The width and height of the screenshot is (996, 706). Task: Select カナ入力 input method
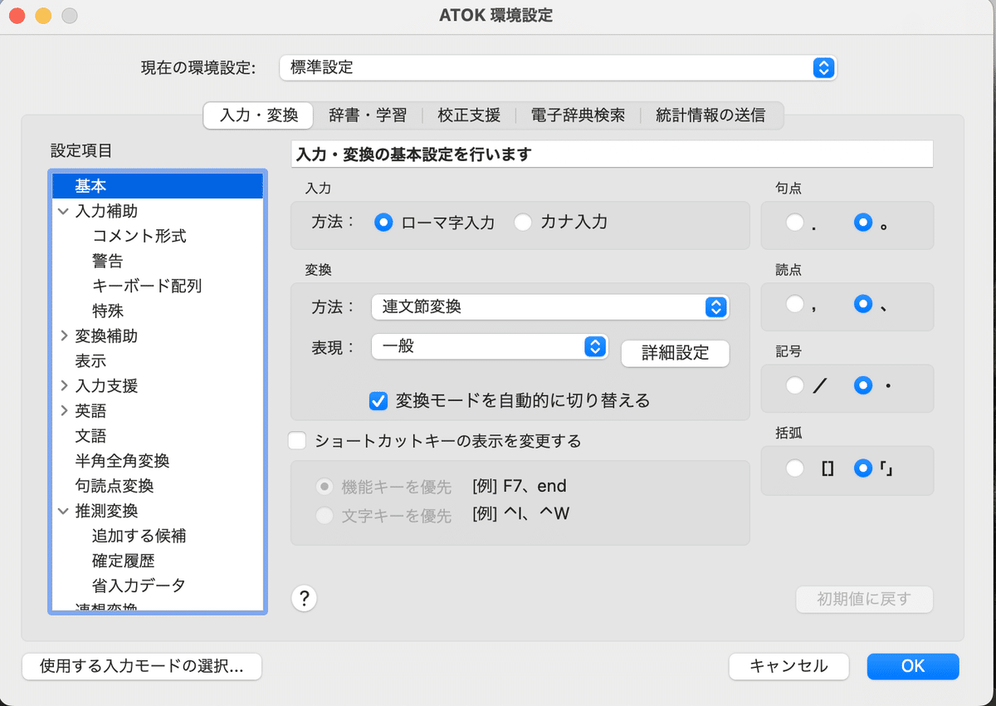tap(523, 223)
